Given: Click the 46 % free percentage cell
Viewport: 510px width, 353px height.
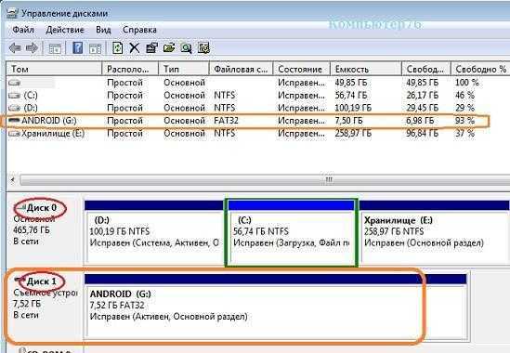Looking at the screenshot, I should coord(464,96).
